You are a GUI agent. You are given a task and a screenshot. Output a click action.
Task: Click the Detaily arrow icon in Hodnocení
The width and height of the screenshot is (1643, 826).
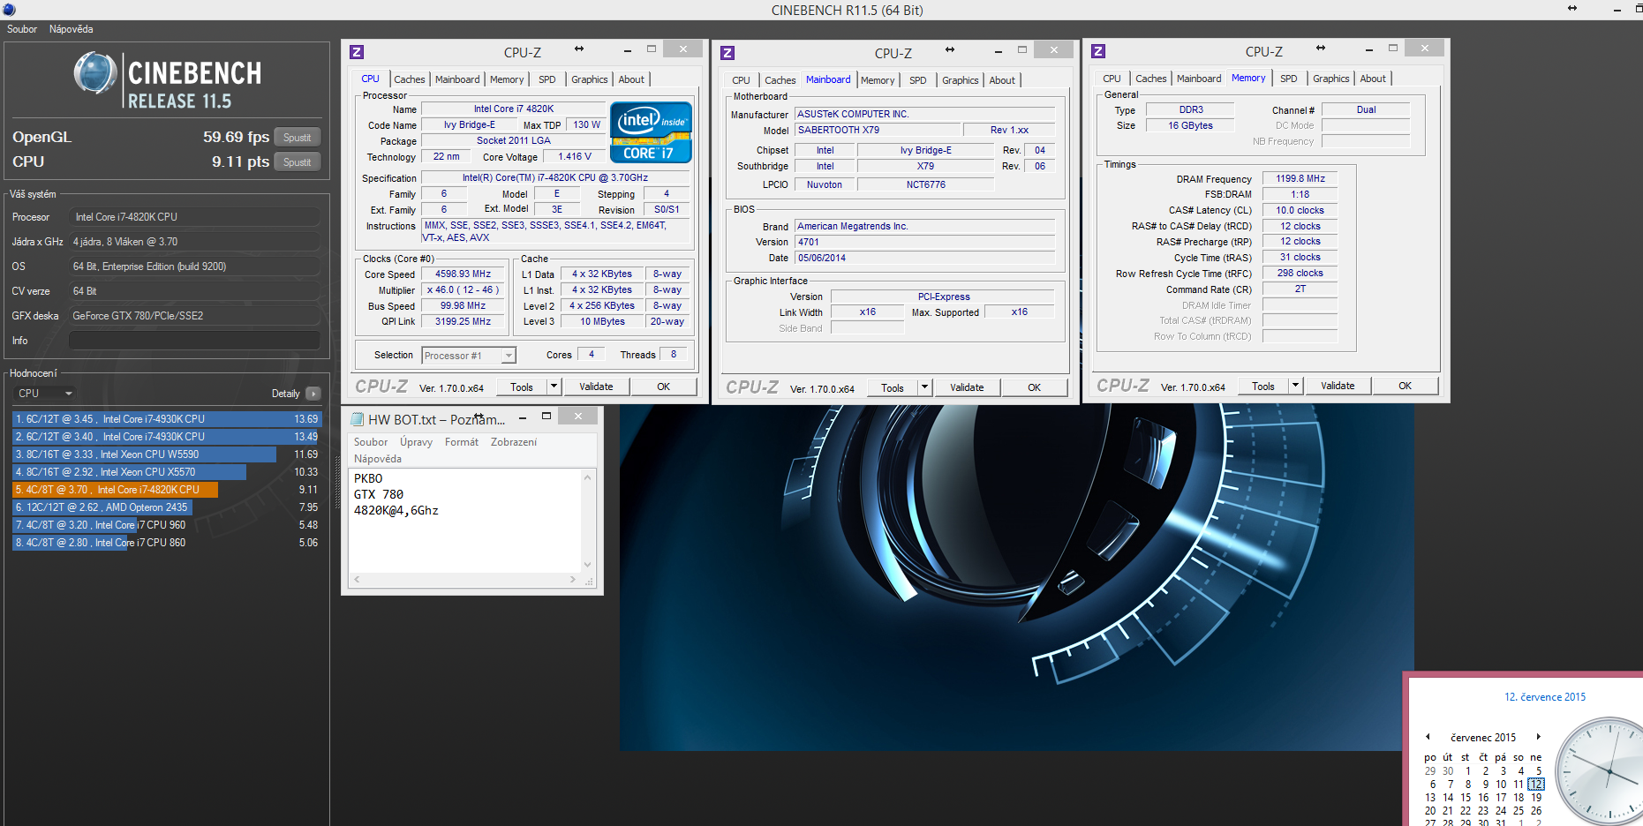pyautogui.click(x=313, y=394)
